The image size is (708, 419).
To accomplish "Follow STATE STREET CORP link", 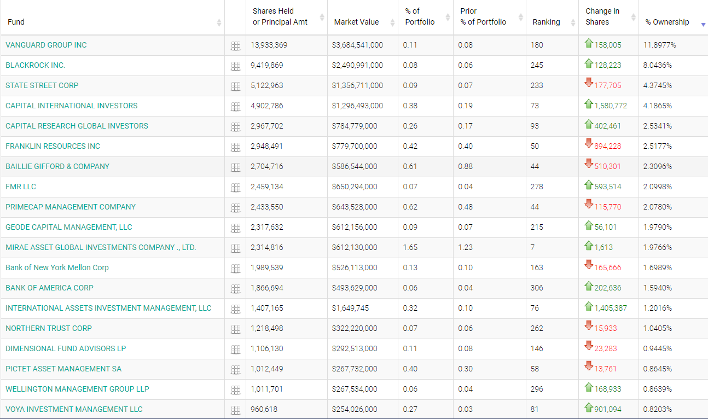I will [x=42, y=85].
